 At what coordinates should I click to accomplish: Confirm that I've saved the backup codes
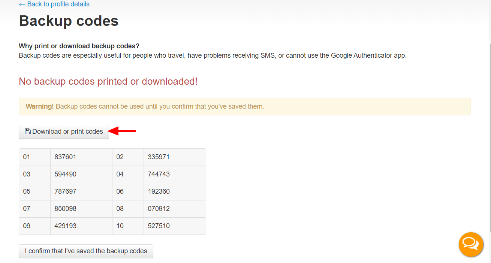pyautogui.click(x=86, y=251)
